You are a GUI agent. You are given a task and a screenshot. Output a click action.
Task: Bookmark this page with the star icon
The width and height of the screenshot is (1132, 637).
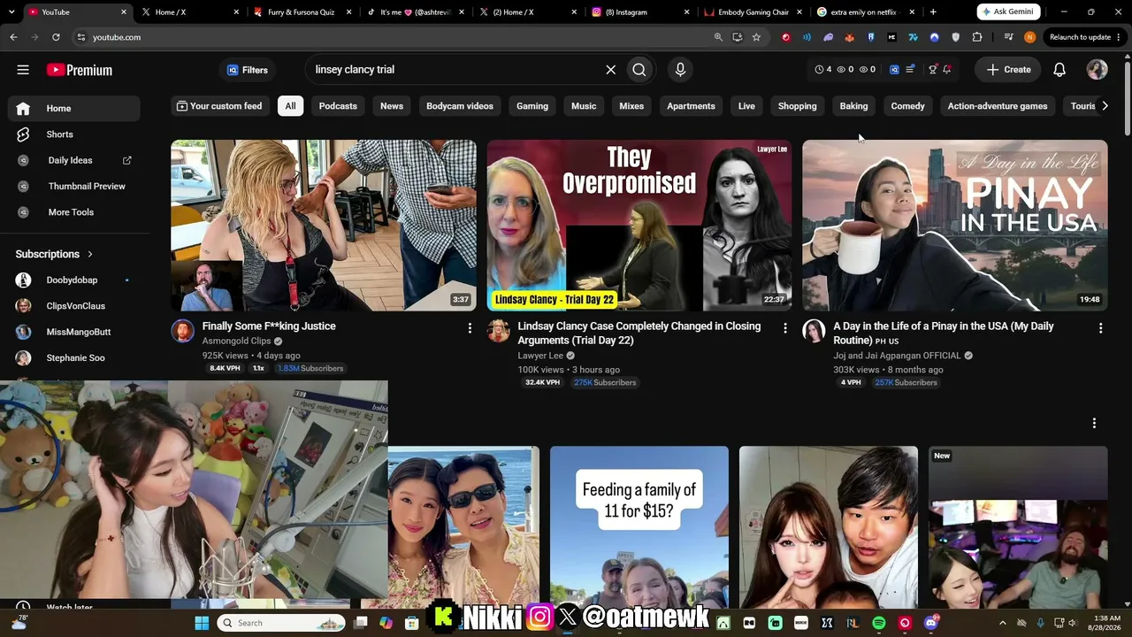[x=756, y=37]
